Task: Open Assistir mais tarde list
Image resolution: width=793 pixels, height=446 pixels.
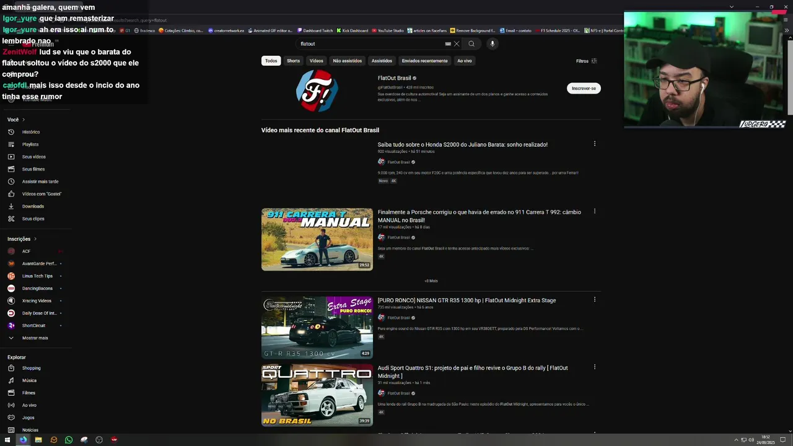Action: (x=40, y=181)
